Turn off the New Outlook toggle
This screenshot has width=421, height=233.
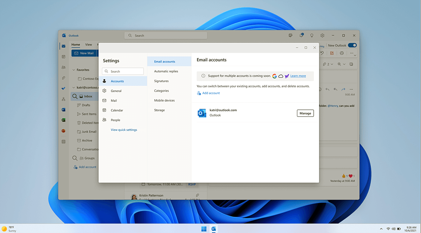(352, 45)
